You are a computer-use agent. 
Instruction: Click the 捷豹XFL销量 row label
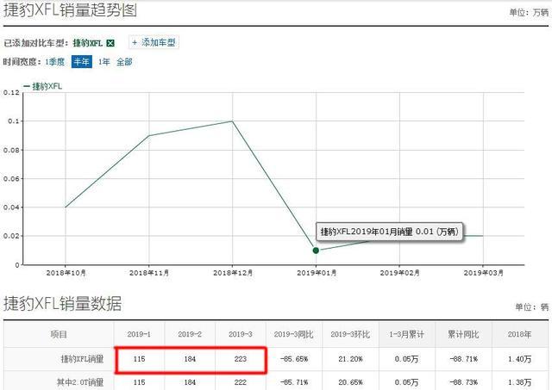click(82, 359)
